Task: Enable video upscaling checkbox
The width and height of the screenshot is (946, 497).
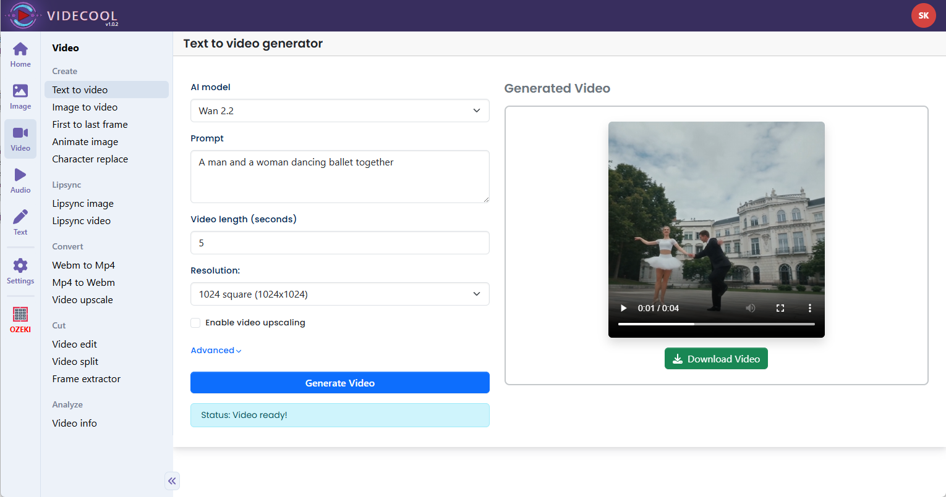Action: [195, 323]
